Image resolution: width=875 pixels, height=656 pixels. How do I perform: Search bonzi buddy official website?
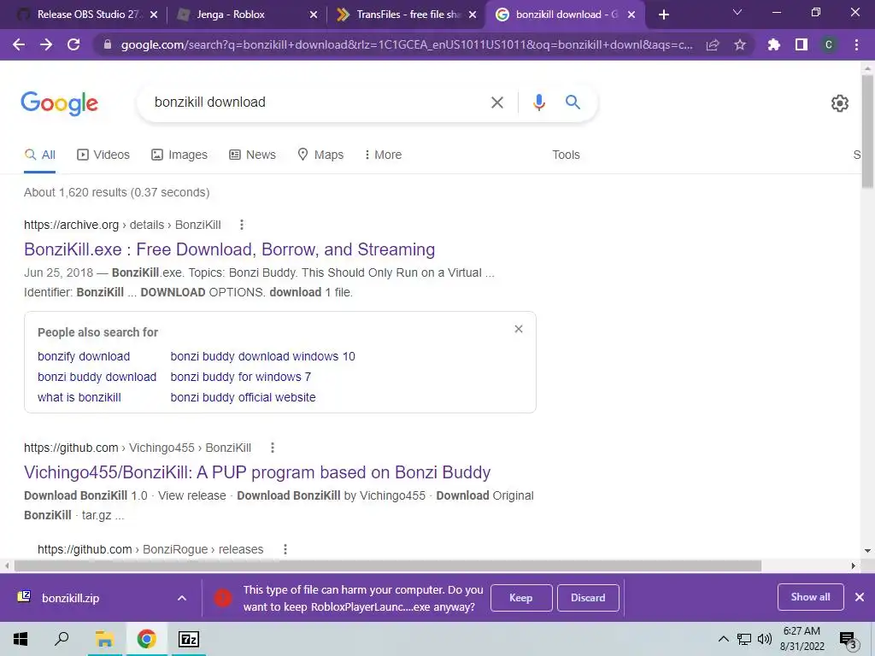click(243, 397)
